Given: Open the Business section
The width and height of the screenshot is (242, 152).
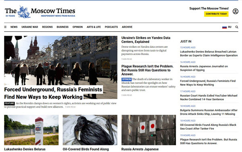Looking at the screenshot, I should tap(63, 27).
